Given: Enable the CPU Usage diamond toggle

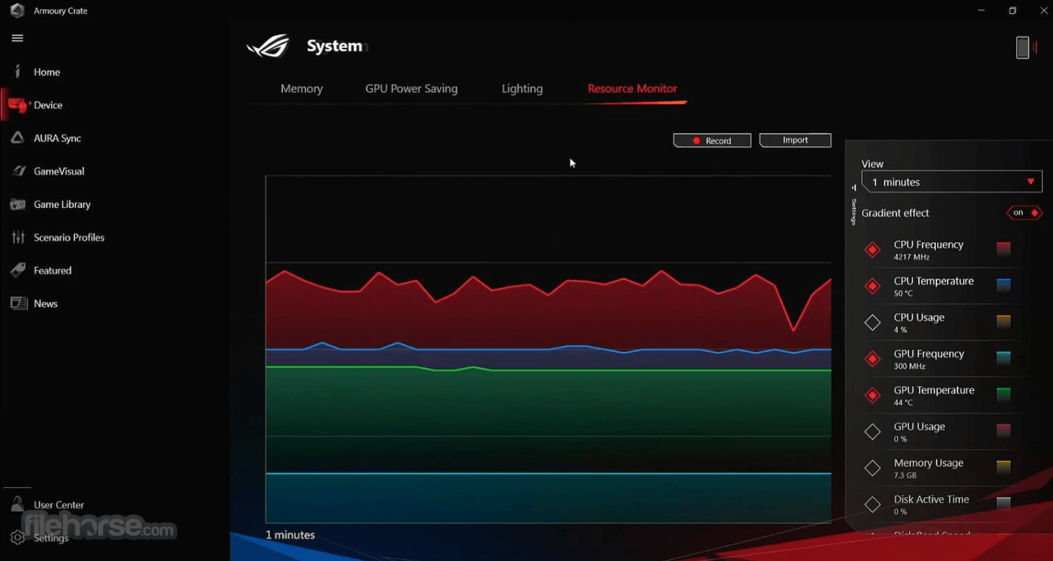Looking at the screenshot, I should click(x=873, y=323).
